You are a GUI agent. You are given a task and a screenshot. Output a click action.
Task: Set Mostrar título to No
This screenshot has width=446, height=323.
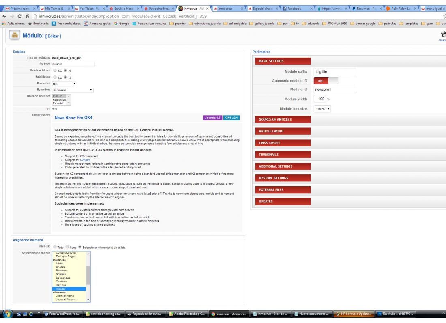[x=55, y=71]
